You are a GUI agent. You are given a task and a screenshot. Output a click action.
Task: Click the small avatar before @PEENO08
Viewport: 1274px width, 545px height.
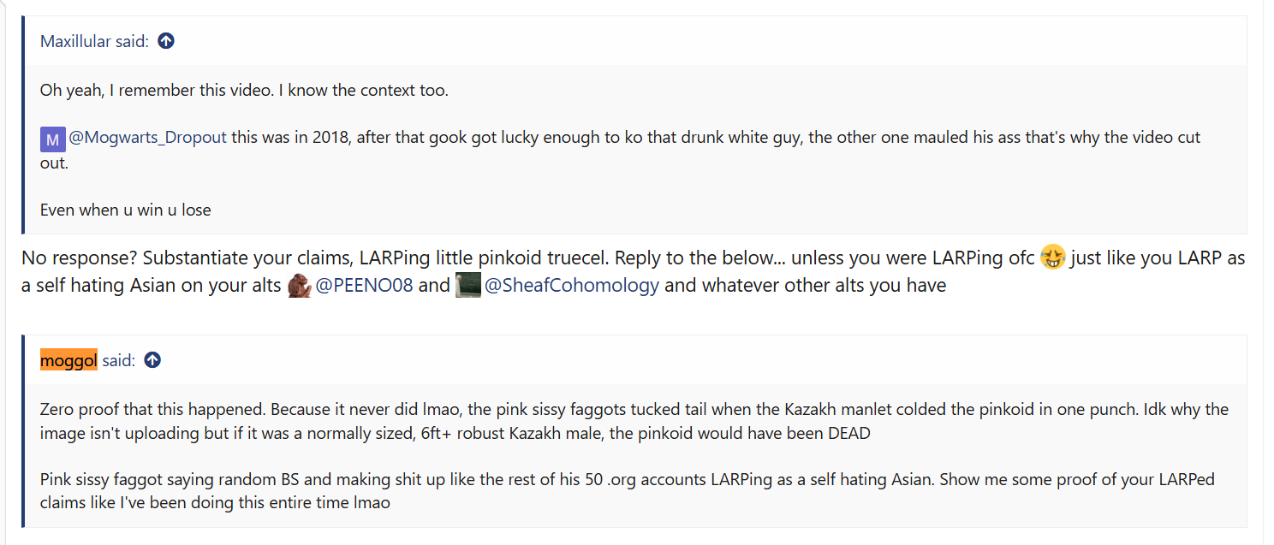coord(299,286)
